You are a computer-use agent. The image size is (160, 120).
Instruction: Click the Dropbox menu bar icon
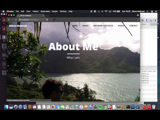tap(95, 11)
